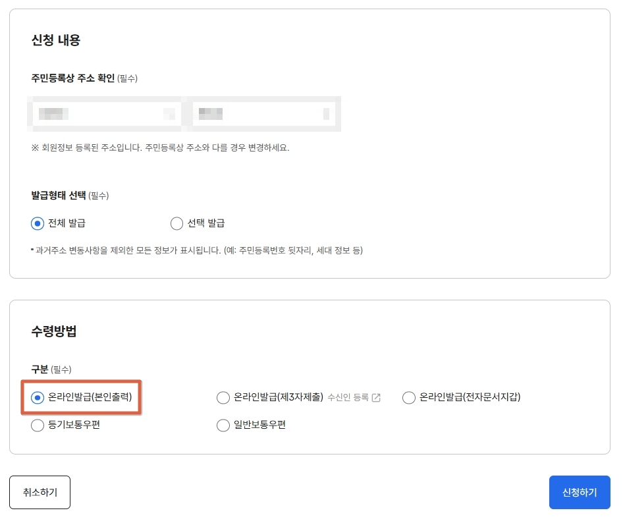
Task: Select the 전체 발급 radio button
Action: pos(38,223)
